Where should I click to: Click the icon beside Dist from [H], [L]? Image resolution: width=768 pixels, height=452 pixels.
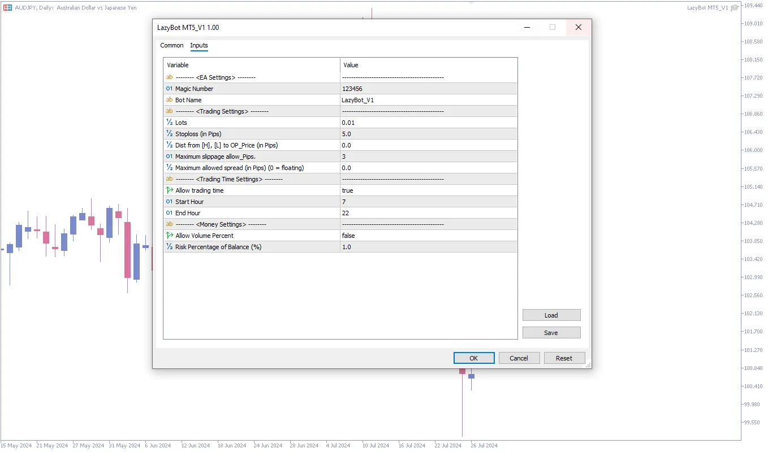click(x=169, y=145)
